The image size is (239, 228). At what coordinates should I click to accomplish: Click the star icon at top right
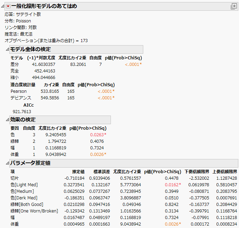click(233, 6)
